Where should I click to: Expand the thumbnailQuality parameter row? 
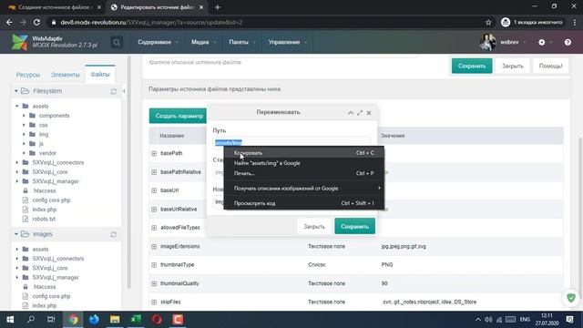coord(154,283)
